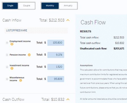
Task: Expand Pension income details
Action: (7, 55)
